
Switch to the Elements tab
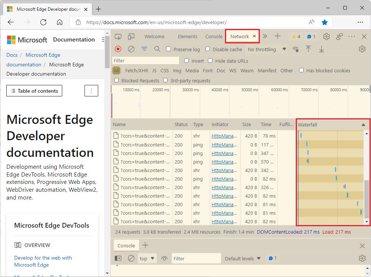tap(188, 36)
